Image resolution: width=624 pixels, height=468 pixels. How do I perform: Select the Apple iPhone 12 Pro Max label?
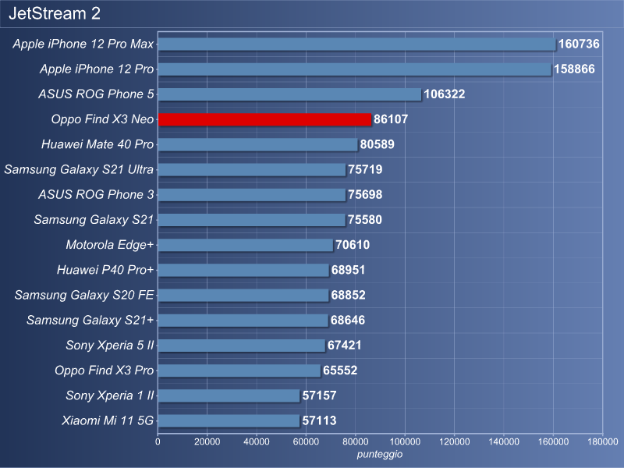(x=83, y=44)
